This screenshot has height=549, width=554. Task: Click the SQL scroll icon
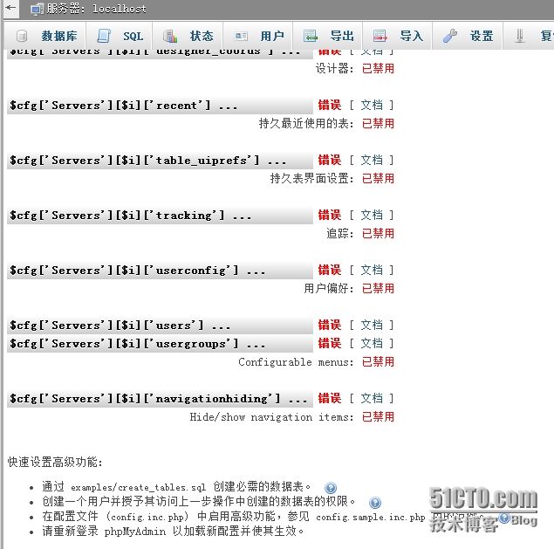pyautogui.click(x=104, y=36)
